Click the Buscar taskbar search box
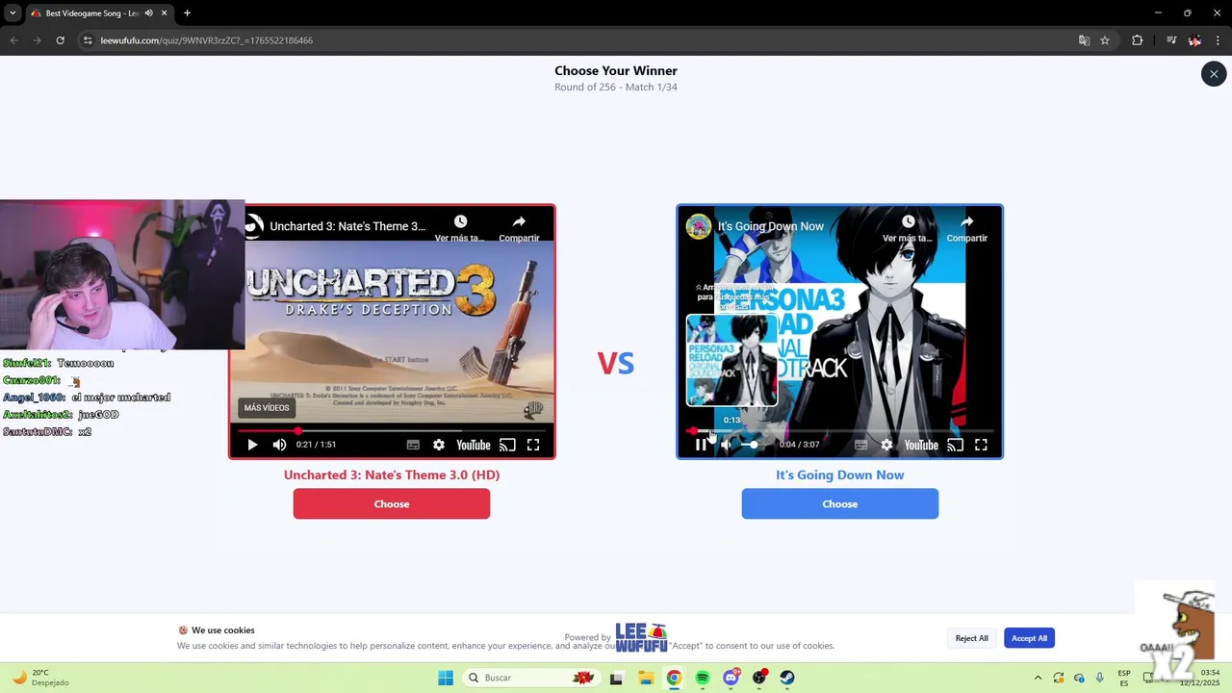The image size is (1232, 693). pos(530,678)
